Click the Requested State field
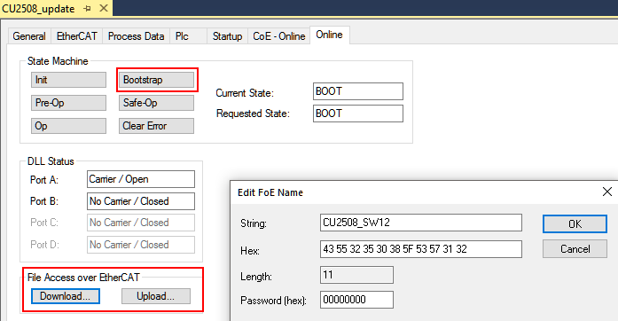Screen dimensions: 618x321 coord(358,114)
